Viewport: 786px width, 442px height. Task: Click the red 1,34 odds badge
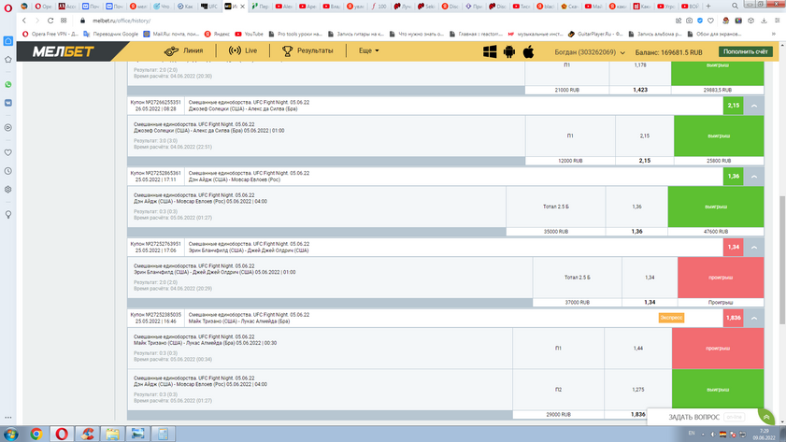point(734,247)
